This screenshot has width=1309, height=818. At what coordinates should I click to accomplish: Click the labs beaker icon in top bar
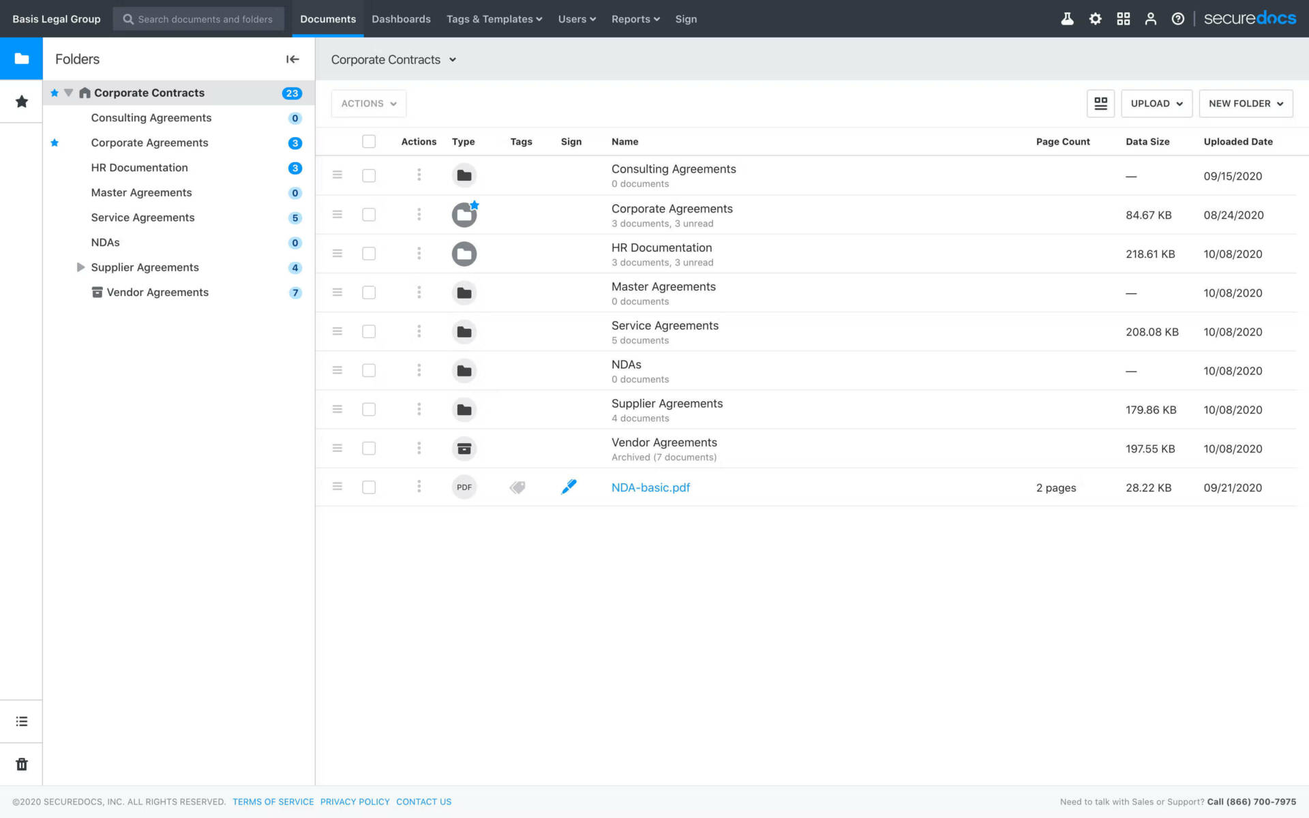[1067, 18]
